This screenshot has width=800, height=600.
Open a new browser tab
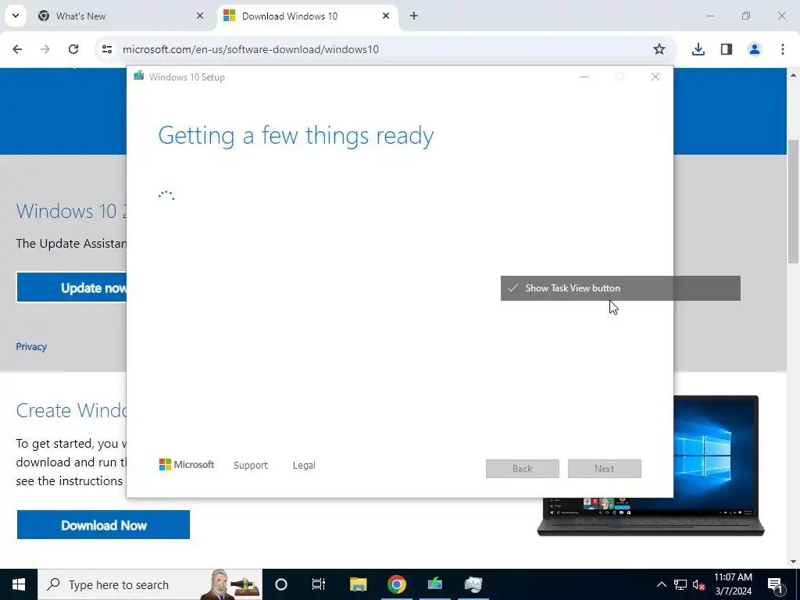click(x=414, y=16)
